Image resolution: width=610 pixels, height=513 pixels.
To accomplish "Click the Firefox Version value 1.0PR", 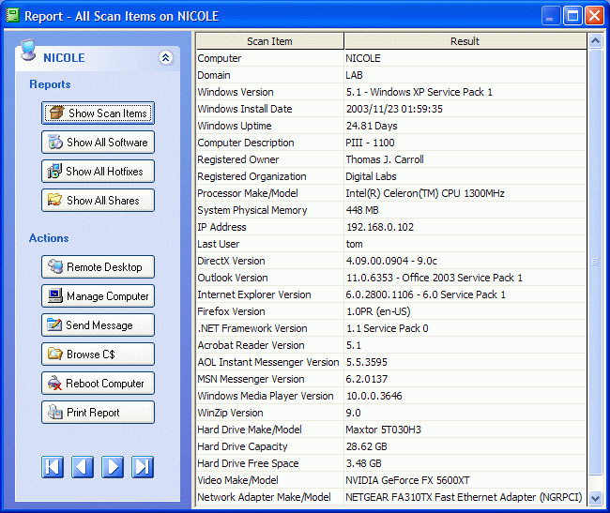I will [378, 311].
